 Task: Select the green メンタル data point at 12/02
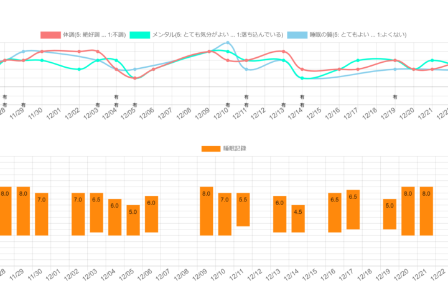(x=79, y=69)
